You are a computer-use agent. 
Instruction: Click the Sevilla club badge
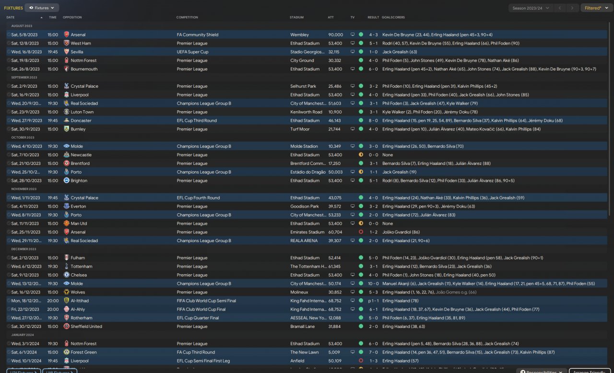pyautogui.click(x=66, y=52)
